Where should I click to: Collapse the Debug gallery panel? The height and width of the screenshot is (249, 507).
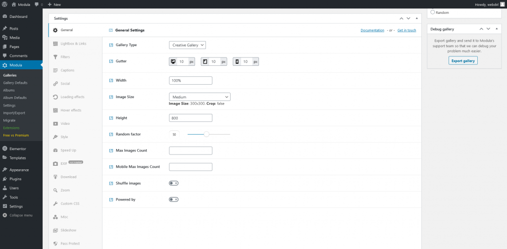pyautogui.click(x=496, y=29)
